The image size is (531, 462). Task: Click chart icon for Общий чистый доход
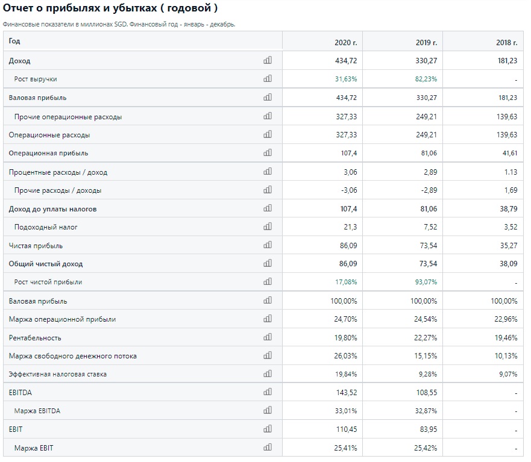point(268,263)
